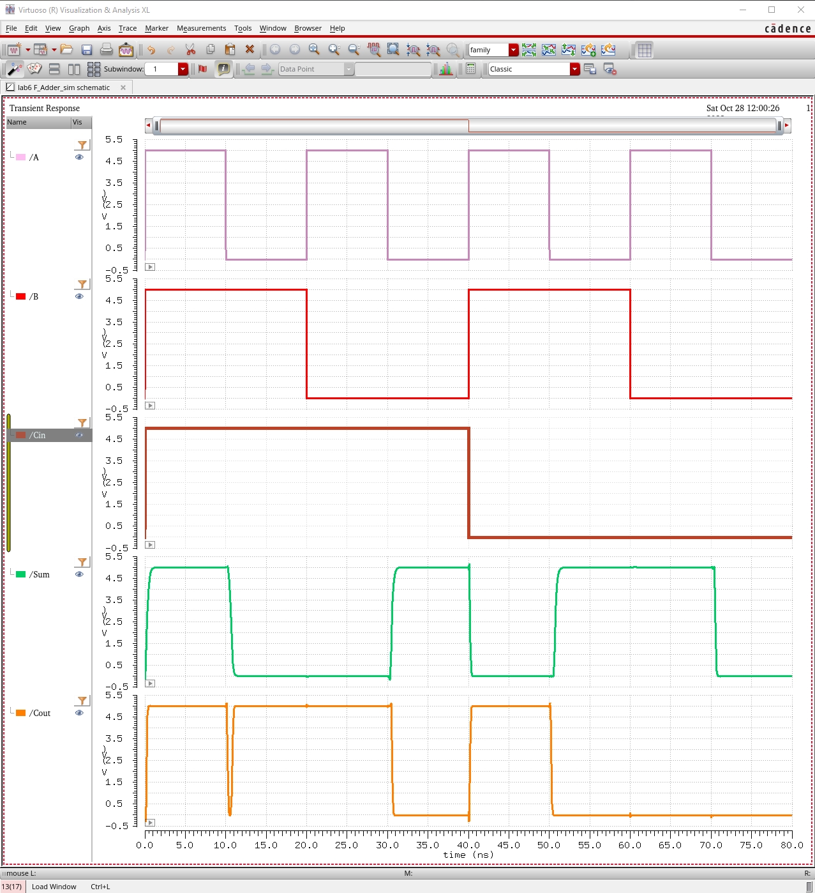Close the lab6 F_Adder_sim schematic tab
This screenshot has height=893, width=815.
tap(123, 88)
